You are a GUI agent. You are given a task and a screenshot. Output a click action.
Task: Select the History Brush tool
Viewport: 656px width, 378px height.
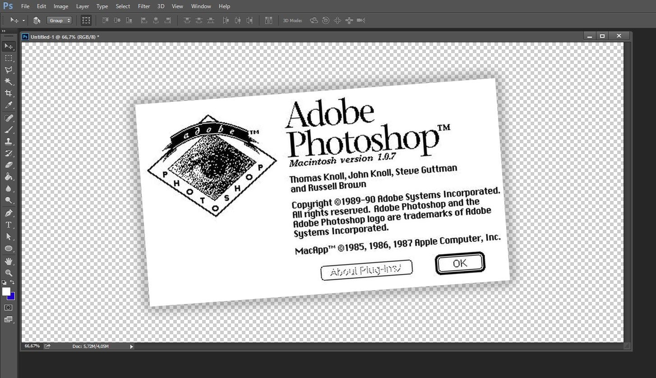(x=9, y=153)
